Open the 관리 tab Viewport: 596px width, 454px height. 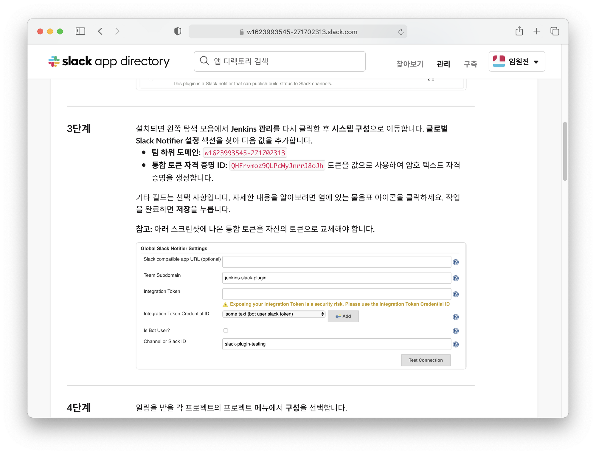point(443,64)
